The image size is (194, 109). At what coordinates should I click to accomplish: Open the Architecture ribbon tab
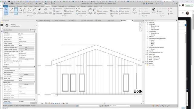point(12,6)
